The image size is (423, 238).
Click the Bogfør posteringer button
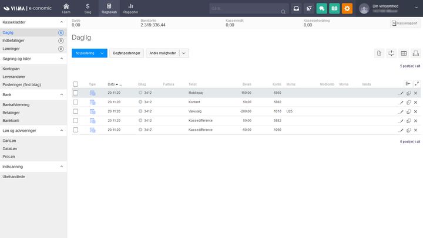tap(126, 53)
